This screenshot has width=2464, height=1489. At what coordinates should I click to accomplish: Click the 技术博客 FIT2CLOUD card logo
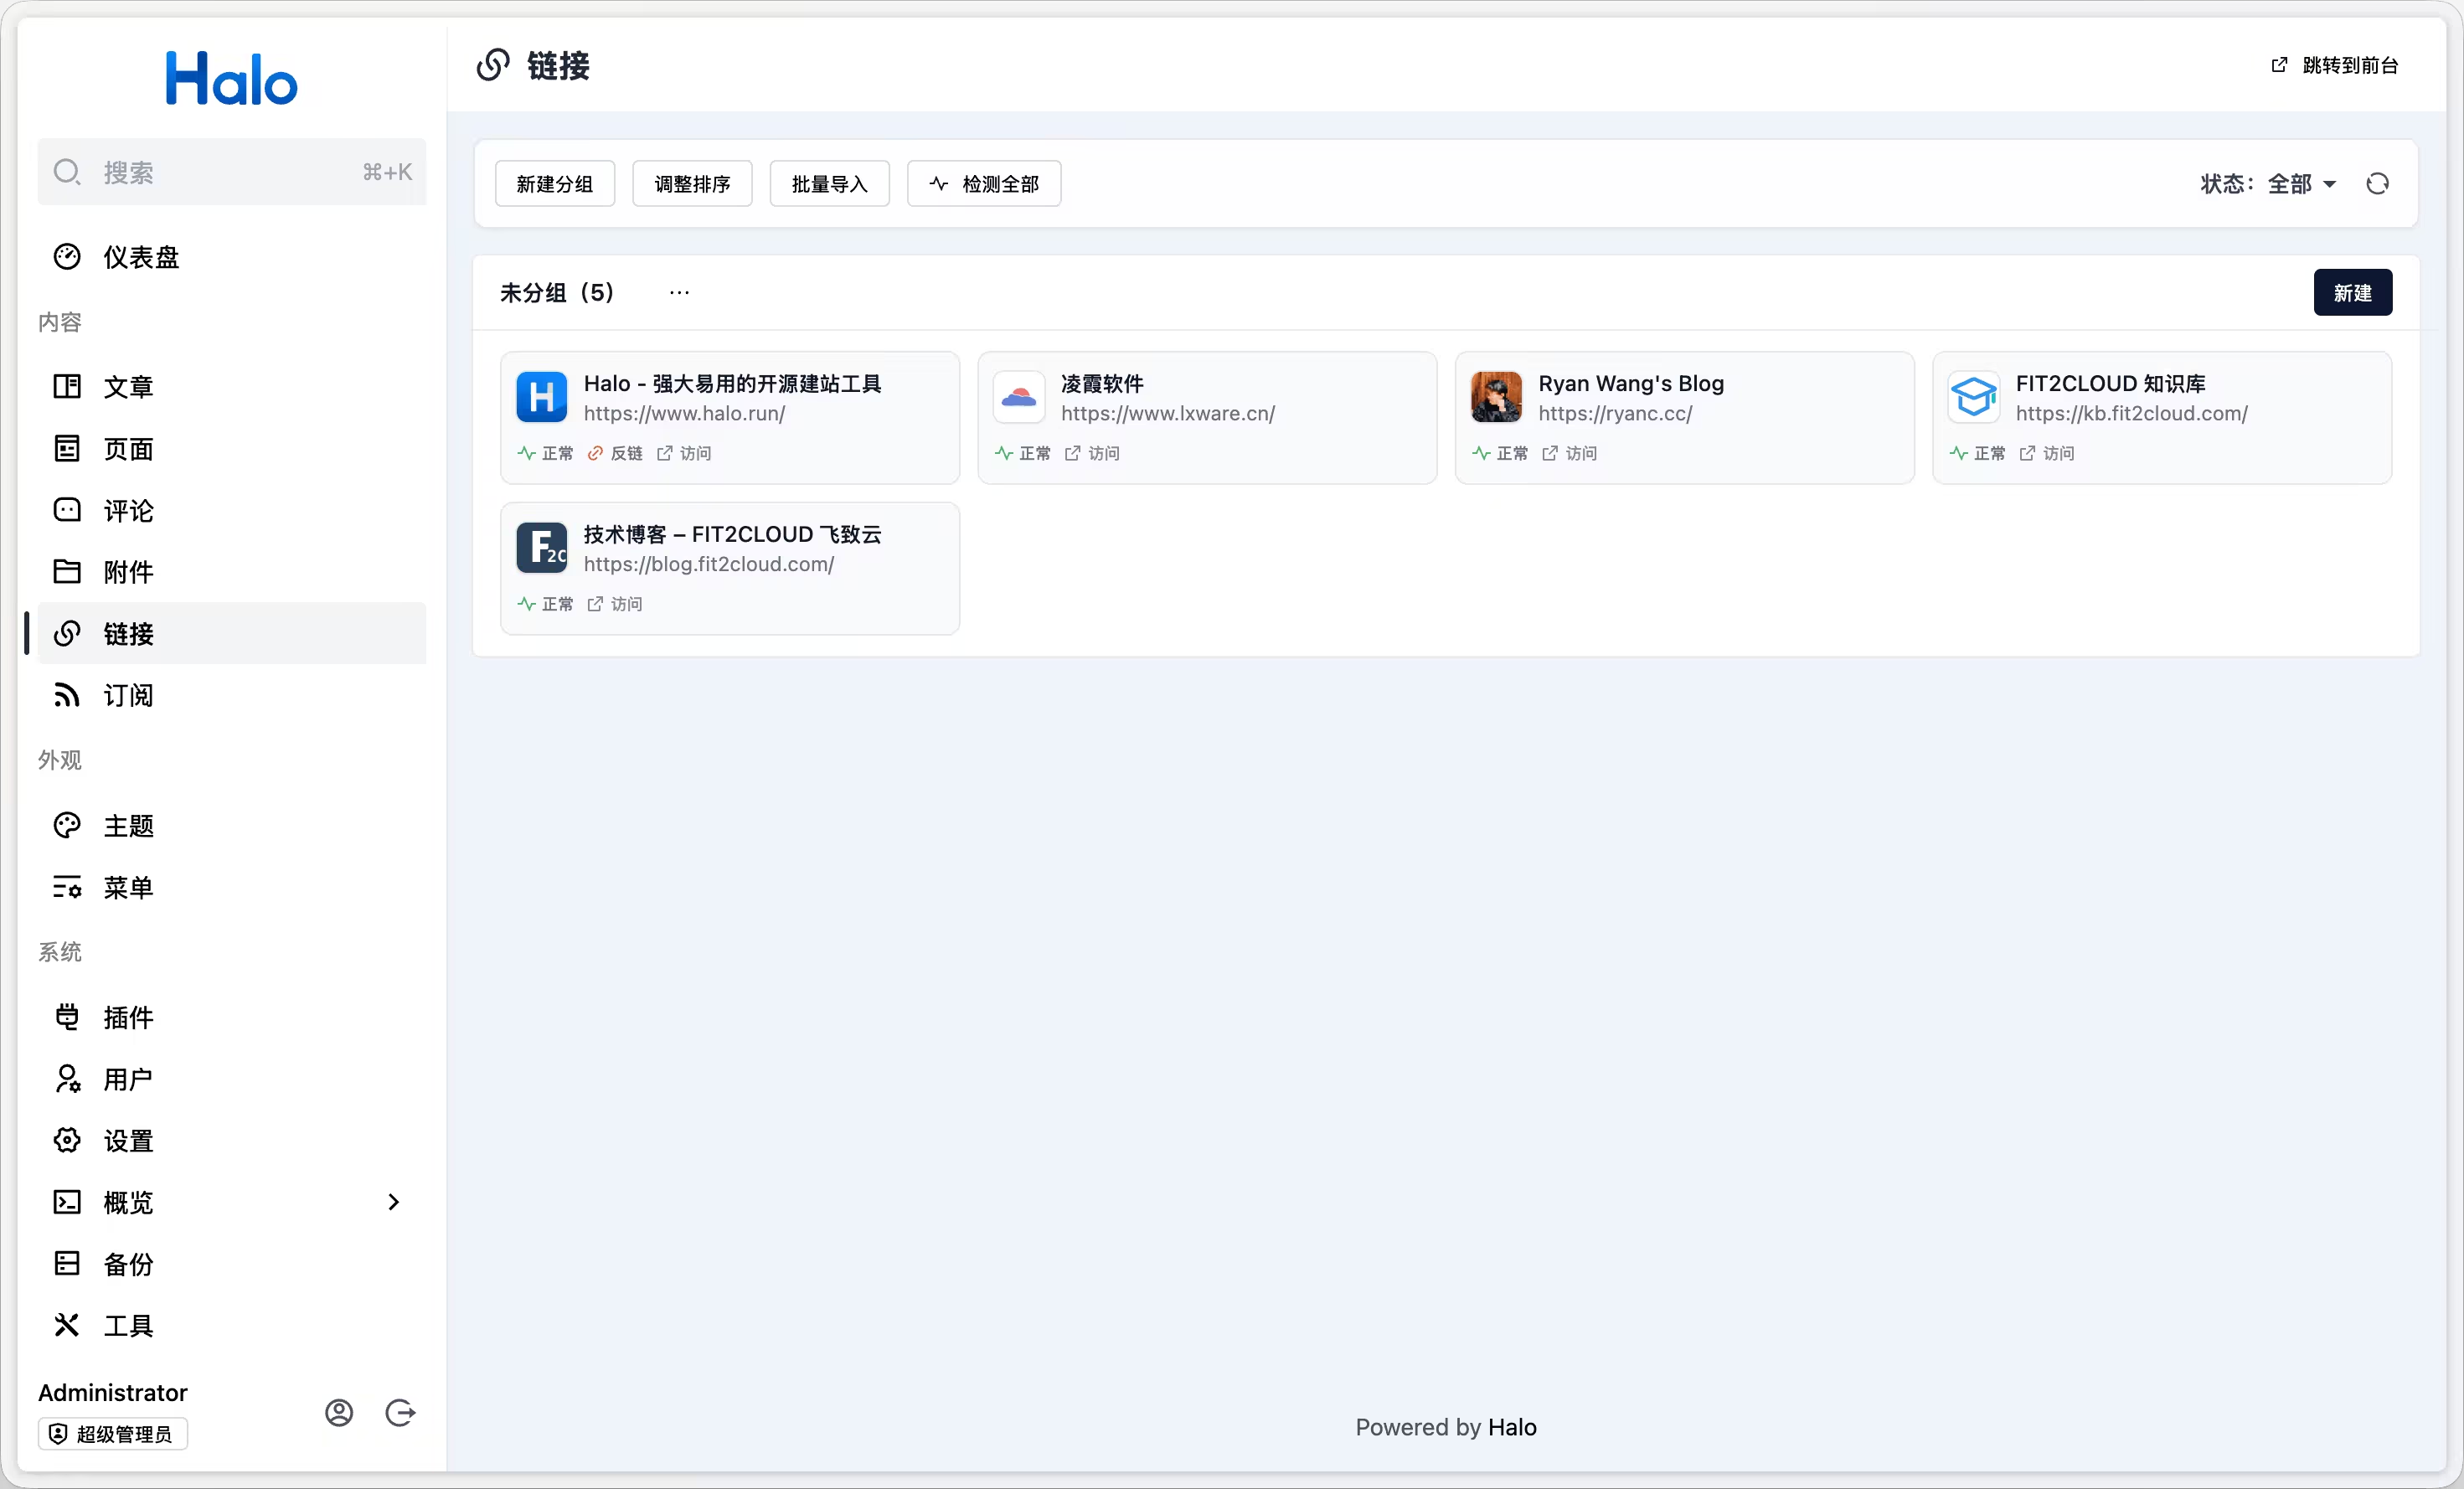[542, 548]
